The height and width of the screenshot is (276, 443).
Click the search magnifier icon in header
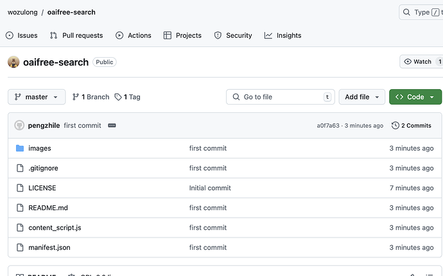pyautogui.click(x=406, y=12)
